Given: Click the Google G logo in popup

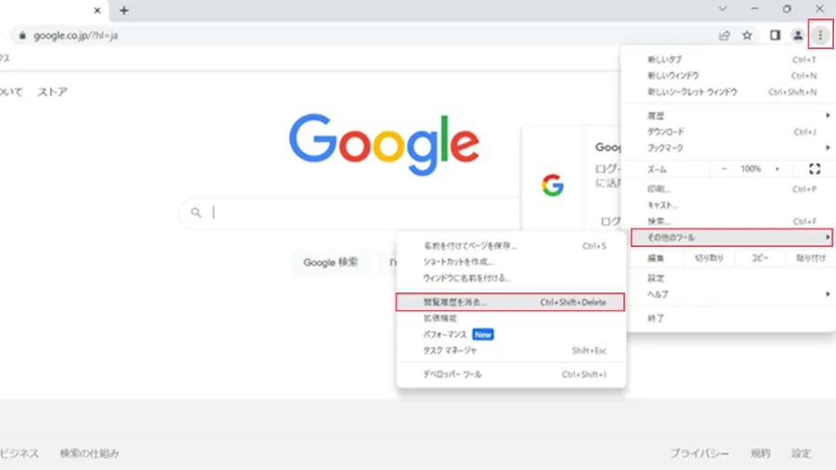Looking at the screenshot, I should (x=553, y=186).
